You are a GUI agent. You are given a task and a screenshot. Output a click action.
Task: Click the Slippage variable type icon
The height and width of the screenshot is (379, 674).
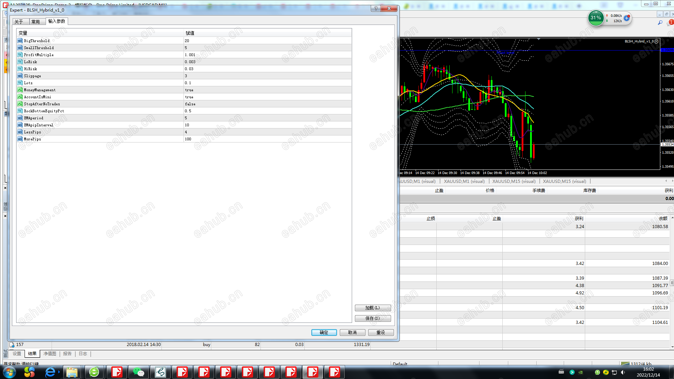[20, 76]
